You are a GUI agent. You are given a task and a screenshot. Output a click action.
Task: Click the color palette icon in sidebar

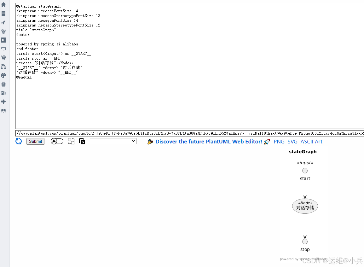coord(3,75)
